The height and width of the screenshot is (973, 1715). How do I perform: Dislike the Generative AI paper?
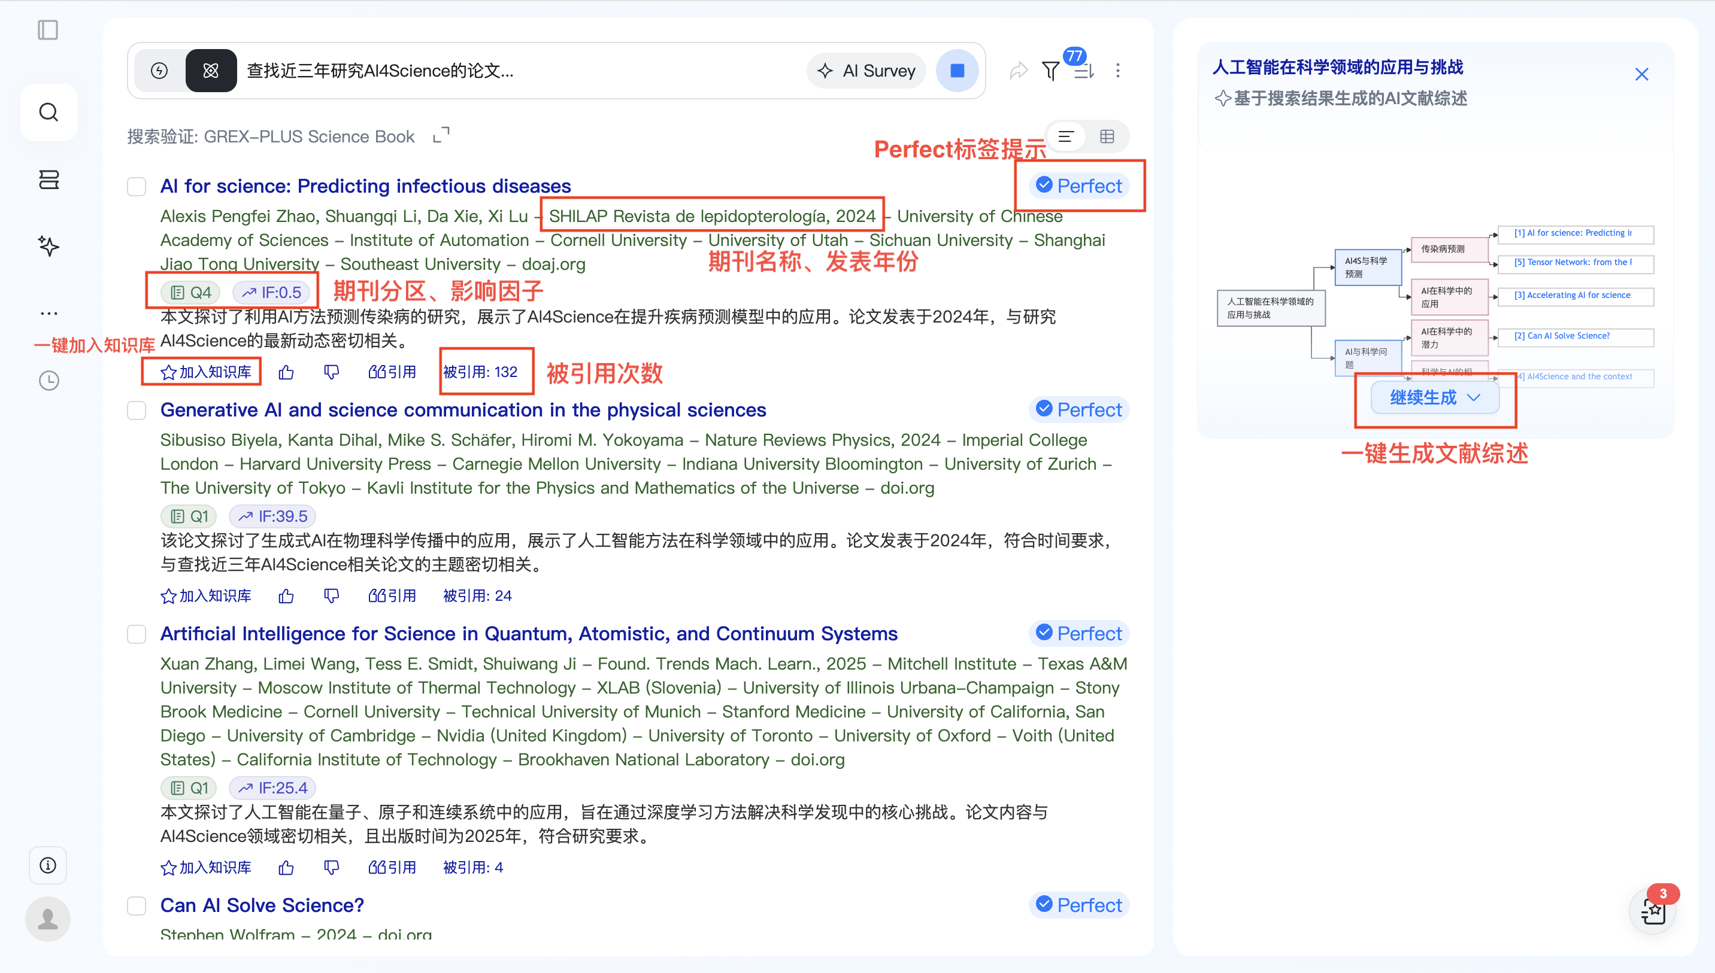tap(332, 596)
